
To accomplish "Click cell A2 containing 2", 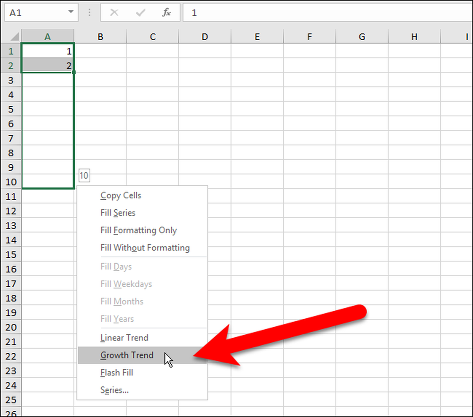I will pyautogui.click(x=48, y=65).
